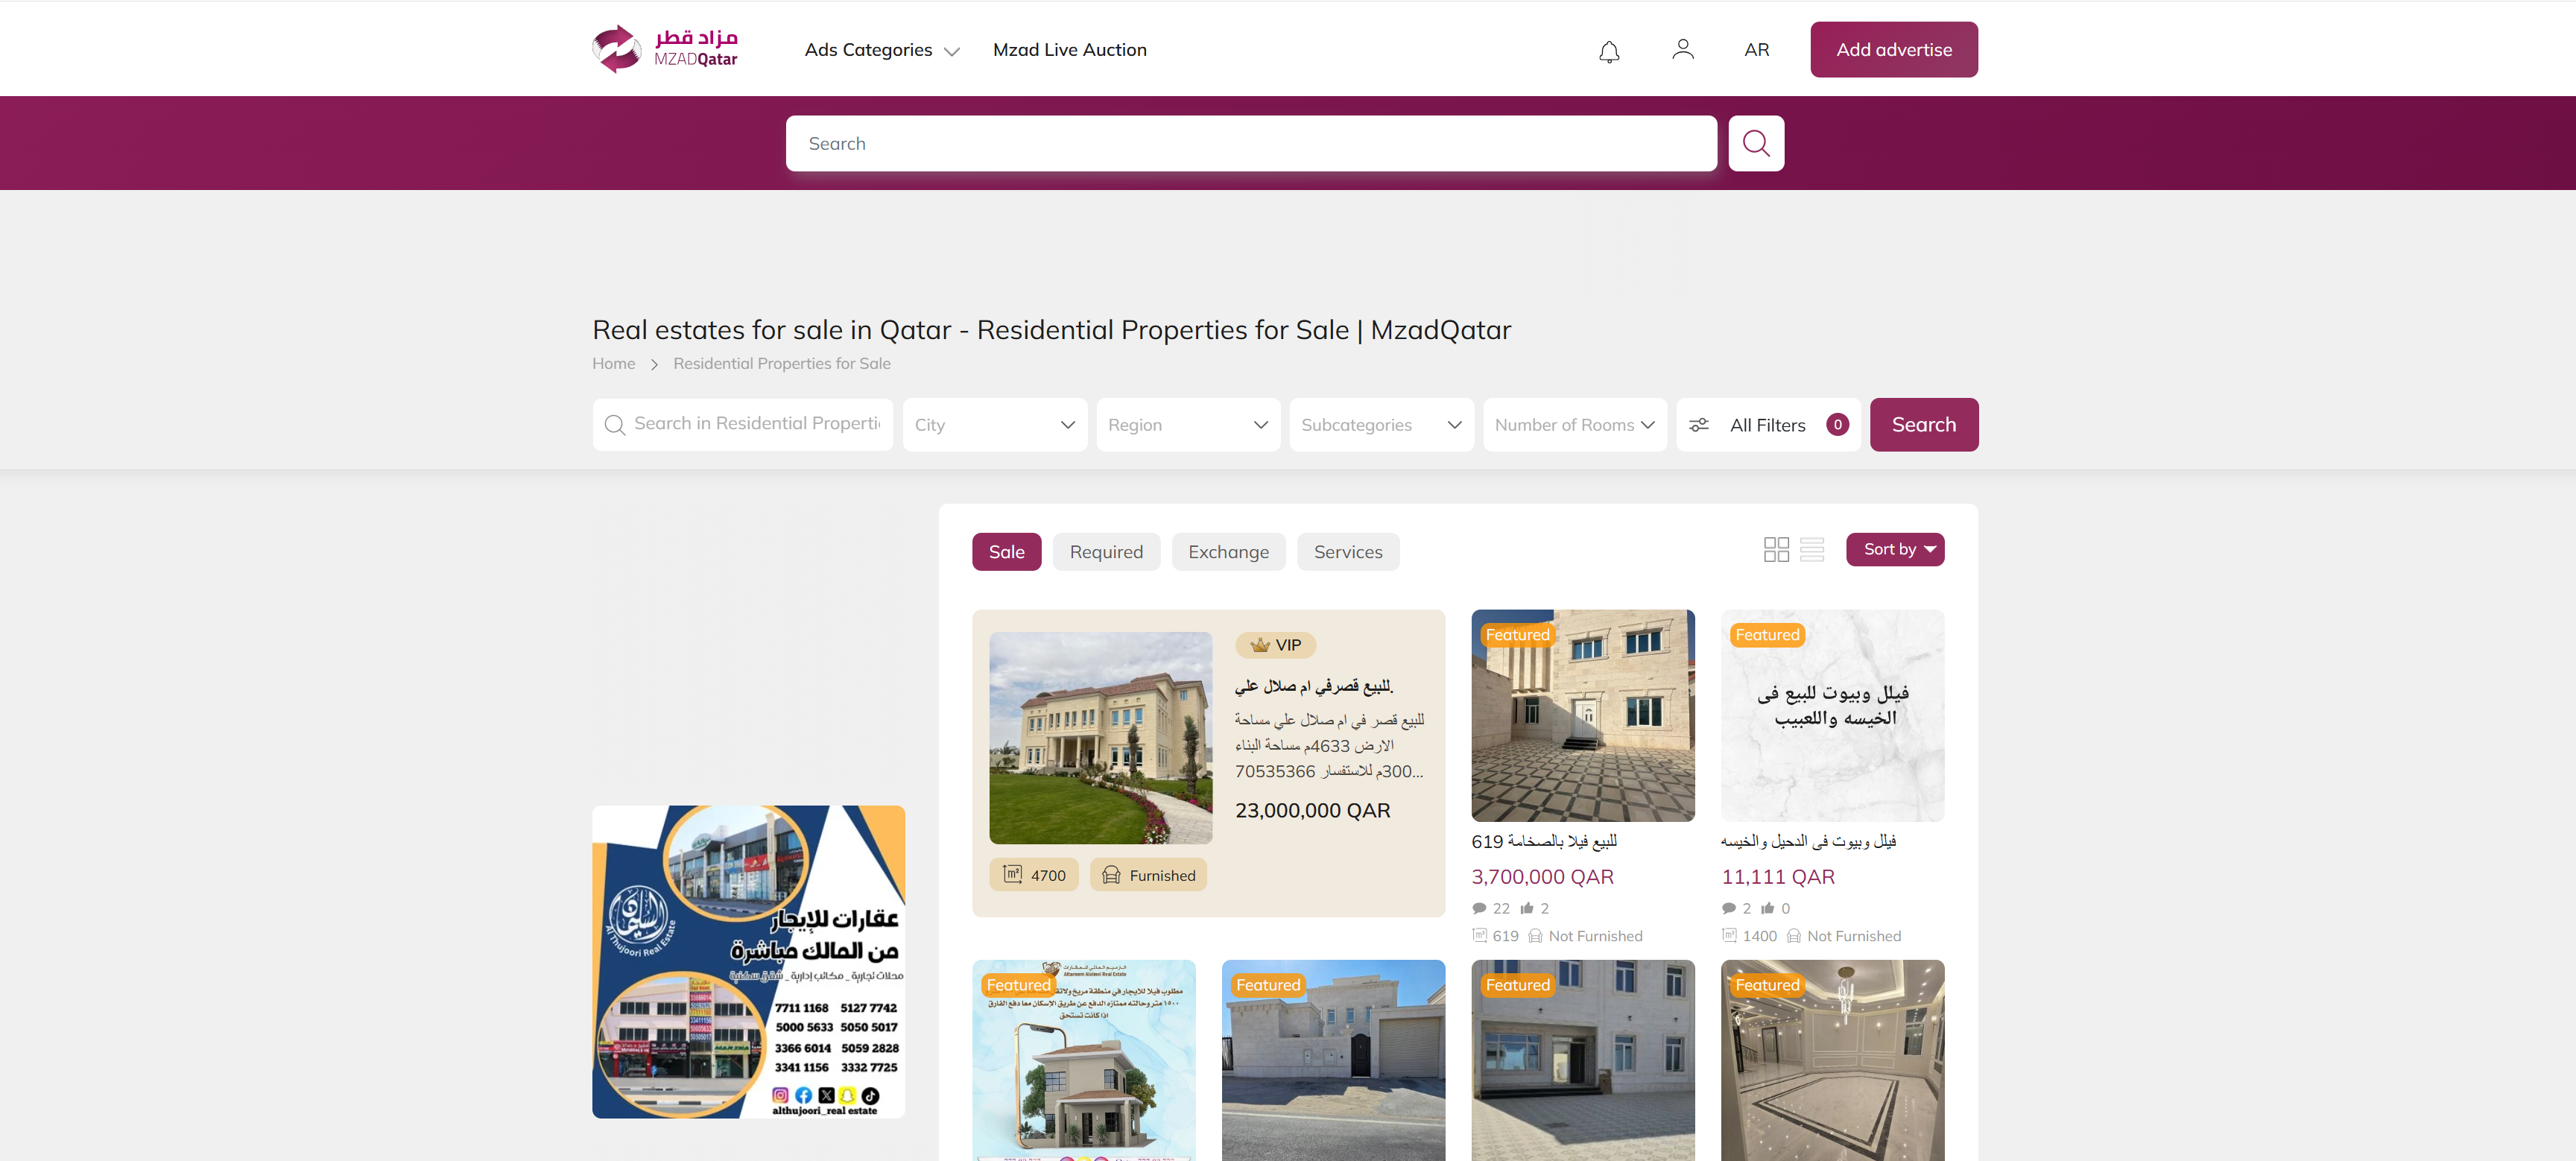Screen dimensions: 2576x1161
Task: Click the magnifier search button in banner
Action: (x=1756, y=143)
